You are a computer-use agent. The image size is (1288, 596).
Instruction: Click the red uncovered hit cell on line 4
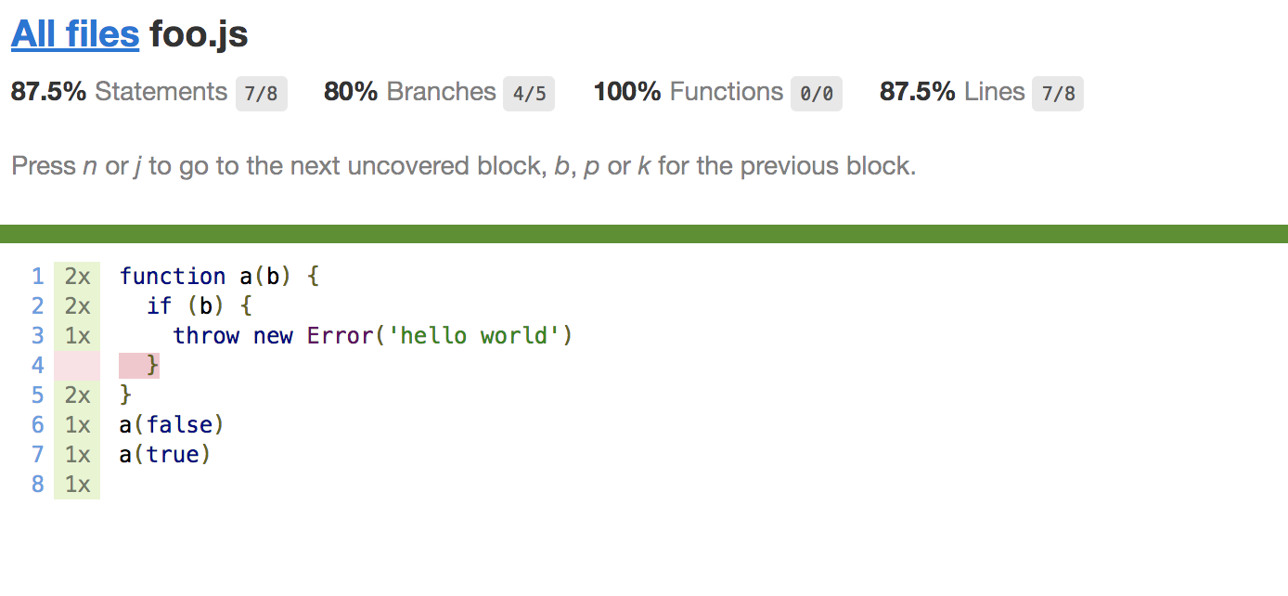[77, 366]
